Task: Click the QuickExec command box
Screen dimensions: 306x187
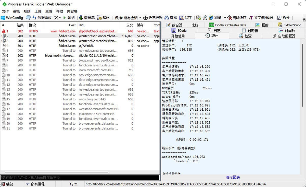Action: pos(76,177)
